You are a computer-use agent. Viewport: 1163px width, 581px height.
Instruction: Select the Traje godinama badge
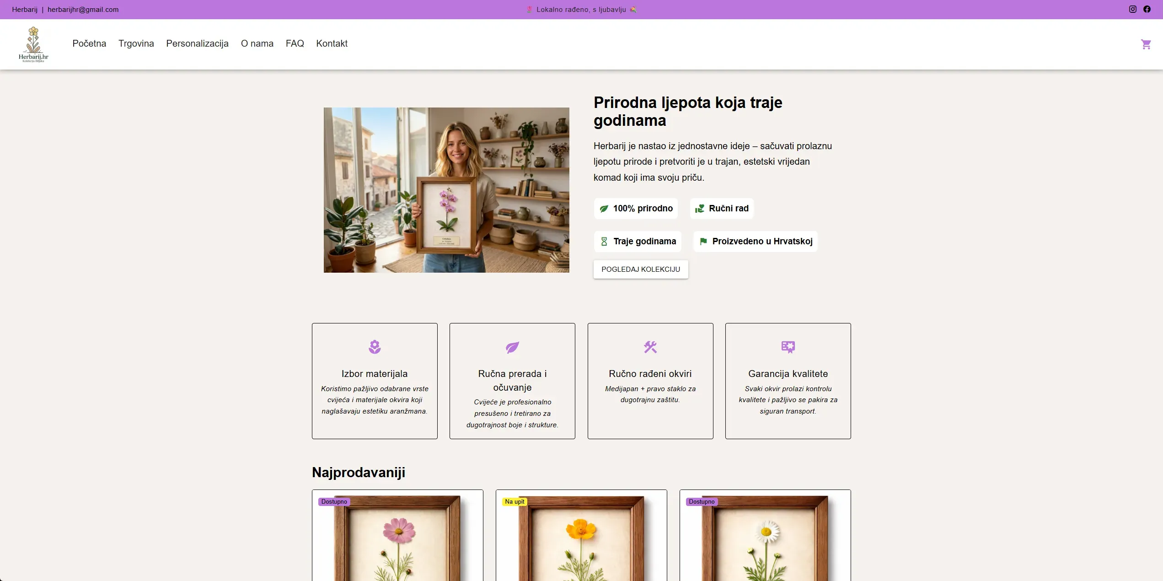[638, 241]
